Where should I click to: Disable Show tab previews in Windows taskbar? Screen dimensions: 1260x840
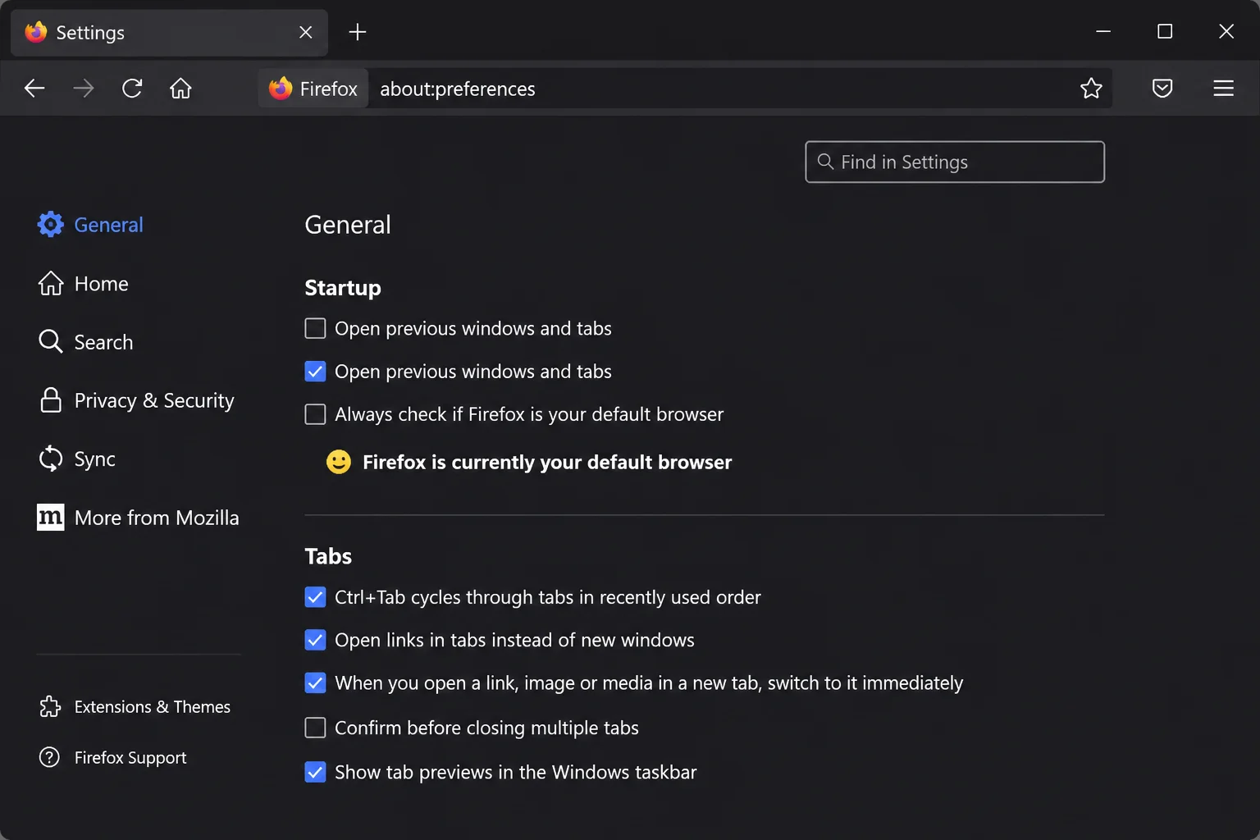point(315,772)
